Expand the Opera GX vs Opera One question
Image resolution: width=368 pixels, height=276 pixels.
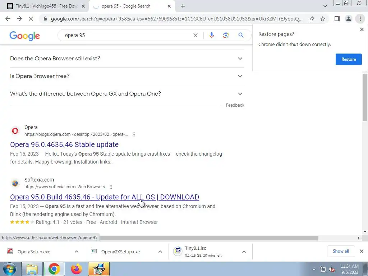coord(127,94)
